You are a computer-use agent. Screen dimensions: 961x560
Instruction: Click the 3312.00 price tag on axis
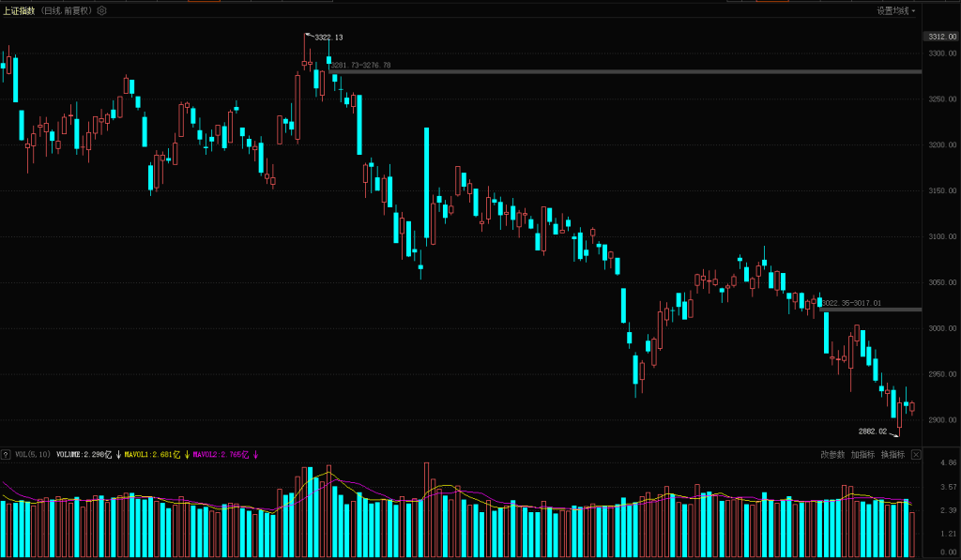pos(938,37)
